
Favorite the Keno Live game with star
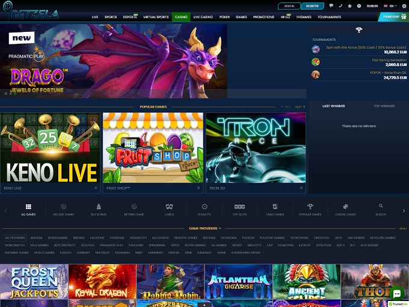pyautogui.click(x=96, y=188)
